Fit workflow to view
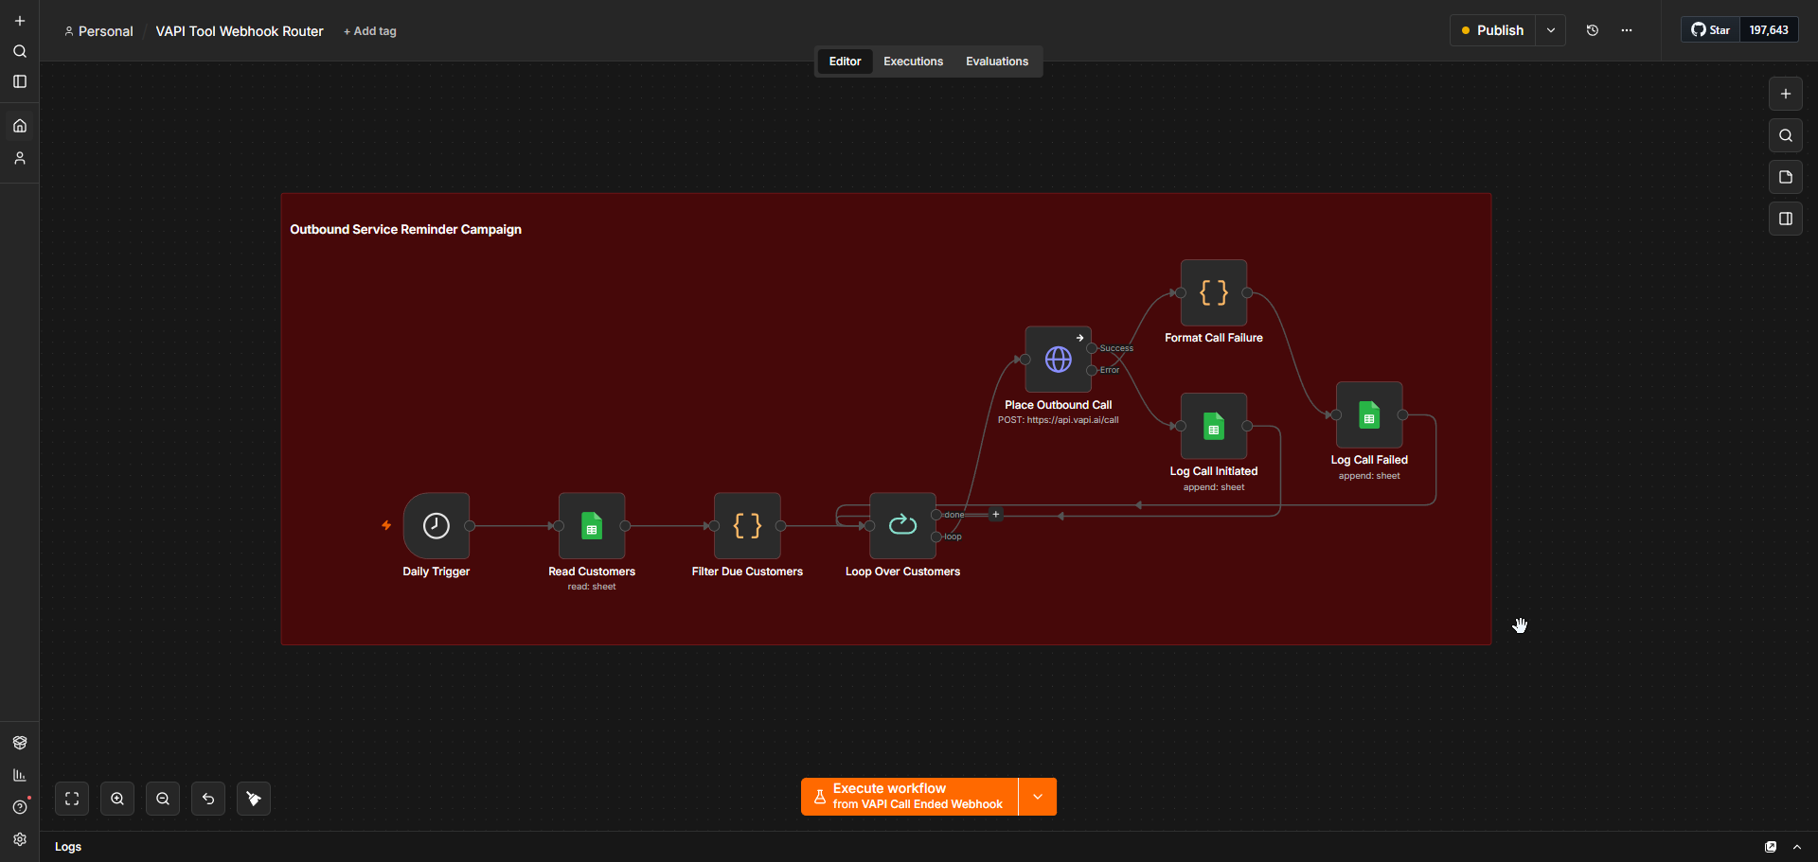This screenshot has height=862, width=1818. pos(72,799)
